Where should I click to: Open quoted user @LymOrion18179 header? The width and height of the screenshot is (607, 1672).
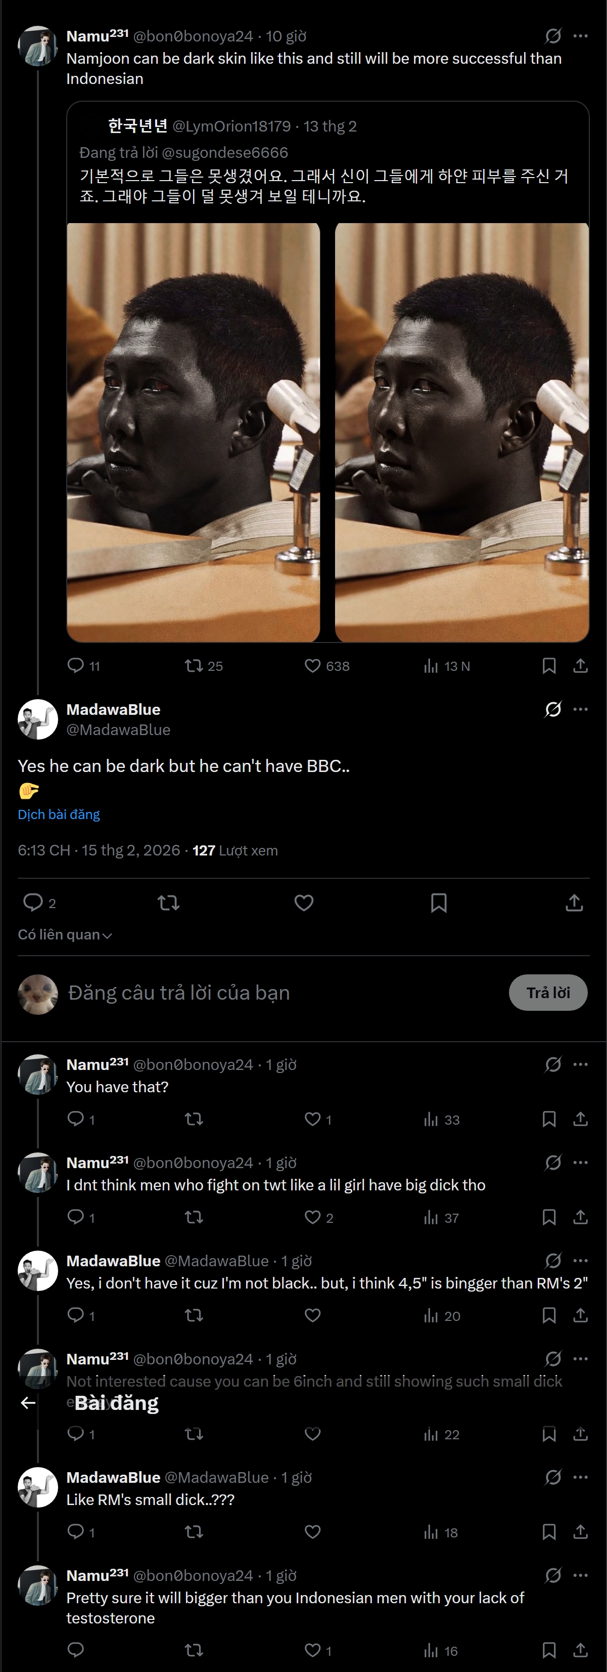pos(231,126)
